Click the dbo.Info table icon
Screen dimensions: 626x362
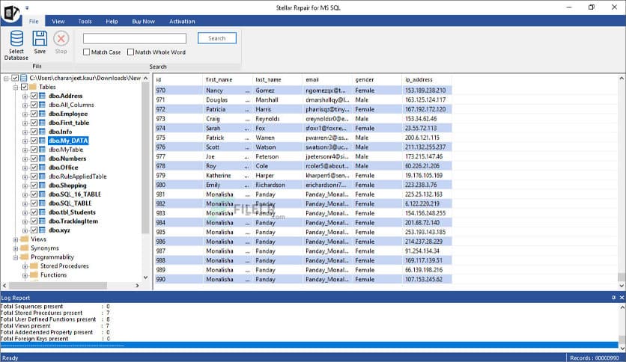[x=42, y=132]
